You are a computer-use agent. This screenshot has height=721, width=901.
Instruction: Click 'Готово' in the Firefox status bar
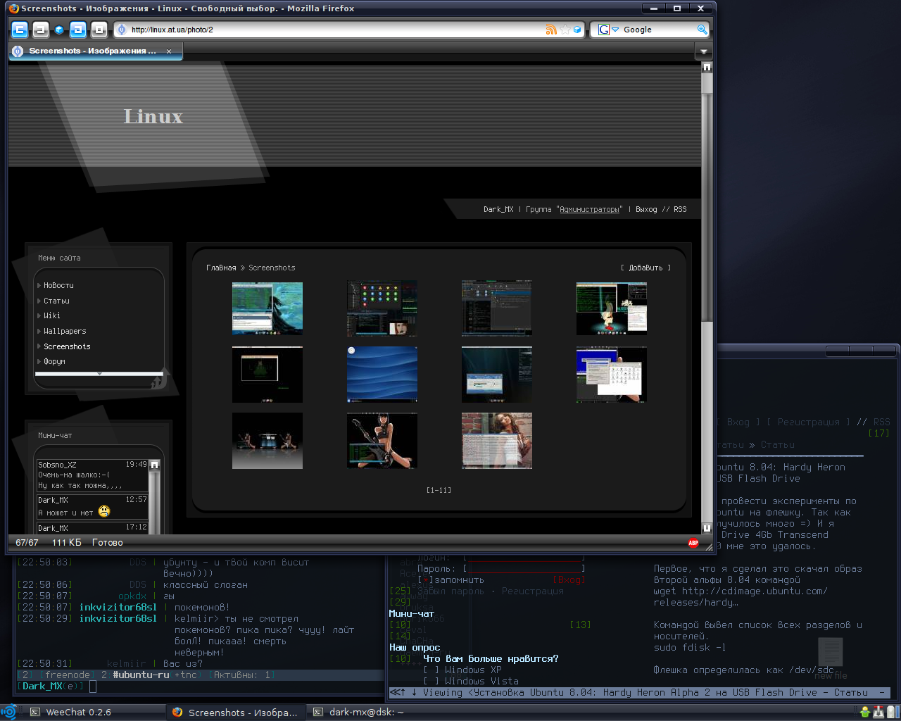(108, 542)
